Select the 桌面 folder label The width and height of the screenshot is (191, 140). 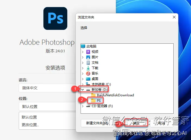pyautogui.click(x=95, y=79)
